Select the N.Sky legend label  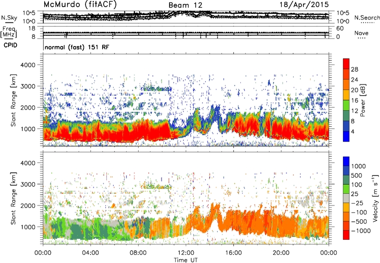(x=9, y=18)
